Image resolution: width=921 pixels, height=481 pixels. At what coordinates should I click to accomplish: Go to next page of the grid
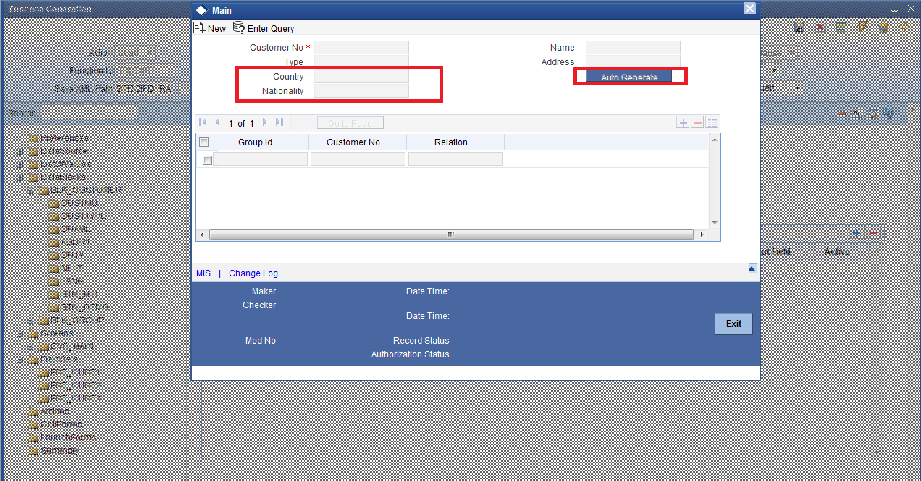tap(265, 123)
